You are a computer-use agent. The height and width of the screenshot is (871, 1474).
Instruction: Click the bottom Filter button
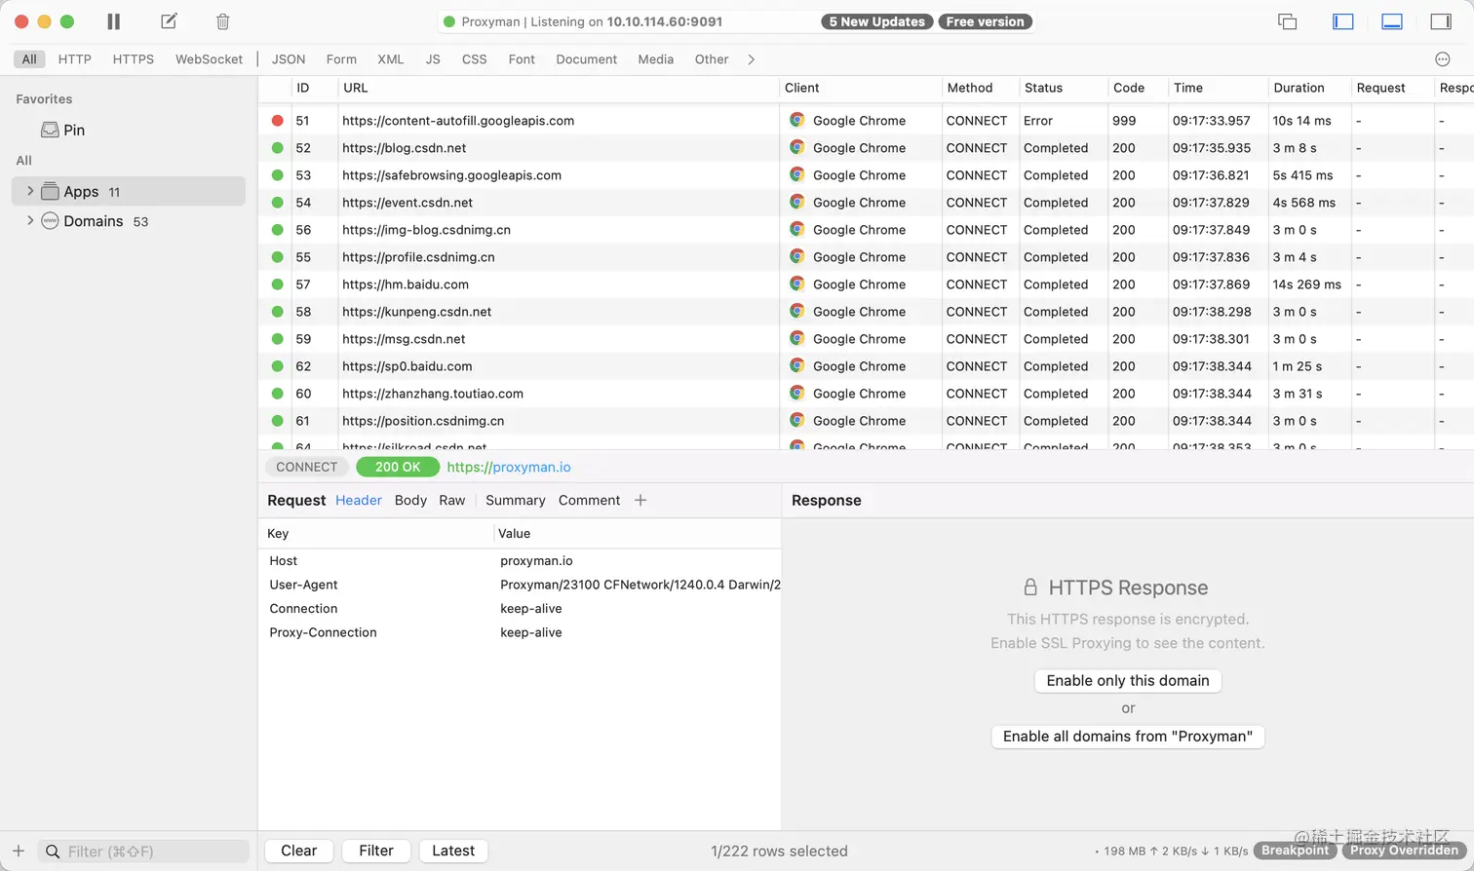[x=376, y=851]
